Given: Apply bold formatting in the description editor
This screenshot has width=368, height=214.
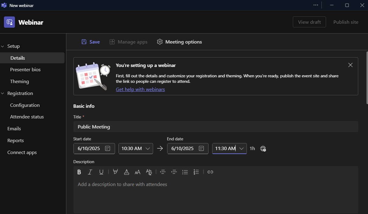Looking at the screenshot, I should [x=79, y=172].
